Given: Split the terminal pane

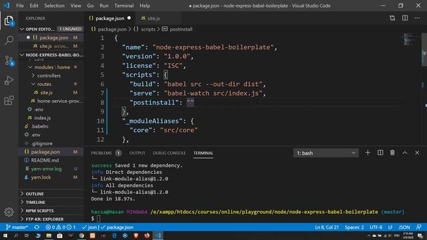Looking at the screenshot, I should [x=380, y=153].
